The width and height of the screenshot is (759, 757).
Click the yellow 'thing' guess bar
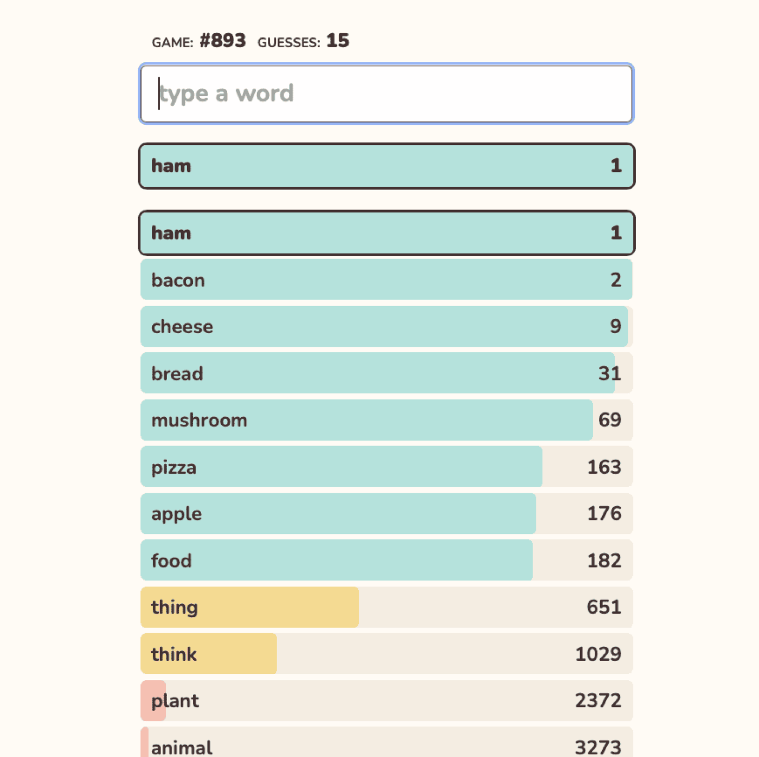click(x=249, y=607)
